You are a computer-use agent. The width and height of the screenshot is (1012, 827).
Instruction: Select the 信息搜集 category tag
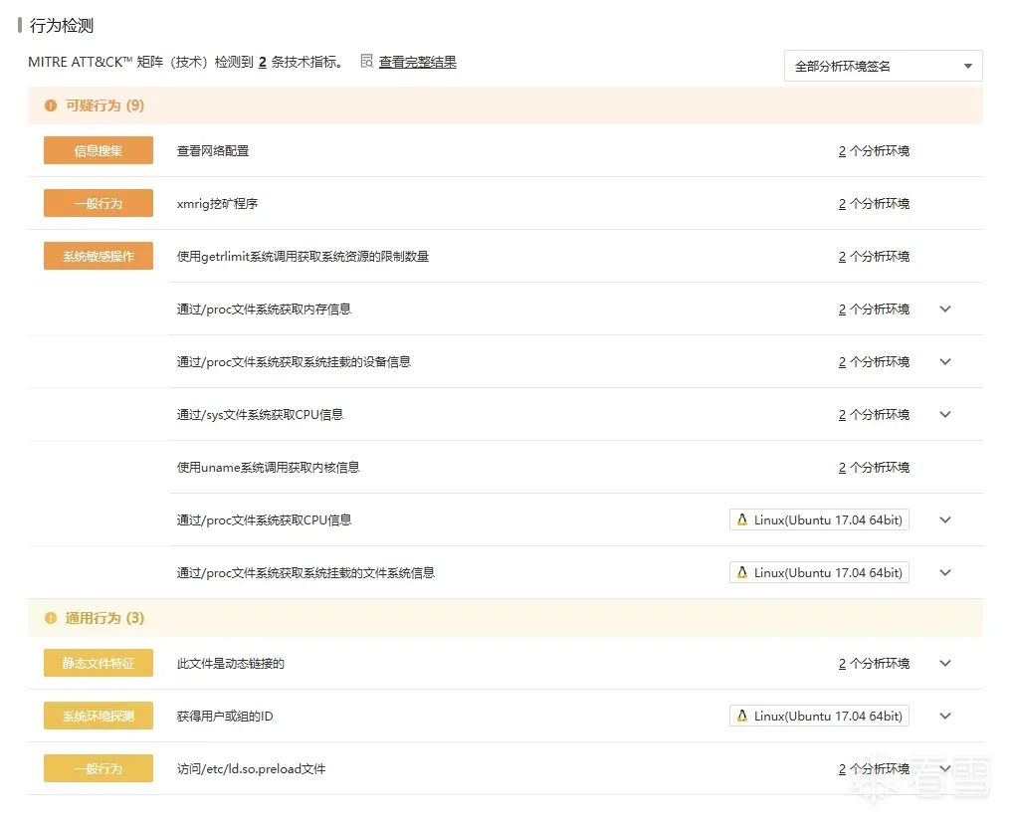point(99,151)
